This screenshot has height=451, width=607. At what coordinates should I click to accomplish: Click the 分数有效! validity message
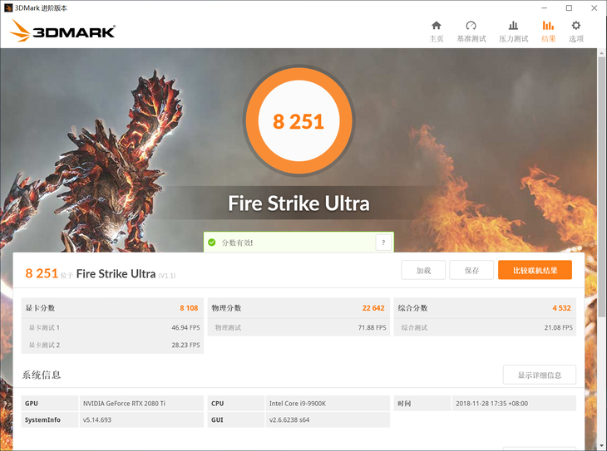(x=237, y=243)
